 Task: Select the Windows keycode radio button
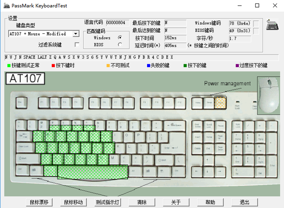pyautogui.click(x=120, y=38)
